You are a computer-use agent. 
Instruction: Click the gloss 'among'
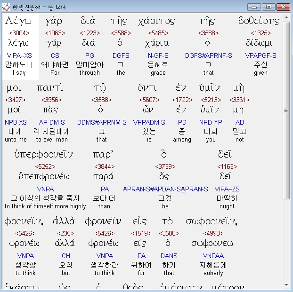pyautogui.click(x=182, y=140)
